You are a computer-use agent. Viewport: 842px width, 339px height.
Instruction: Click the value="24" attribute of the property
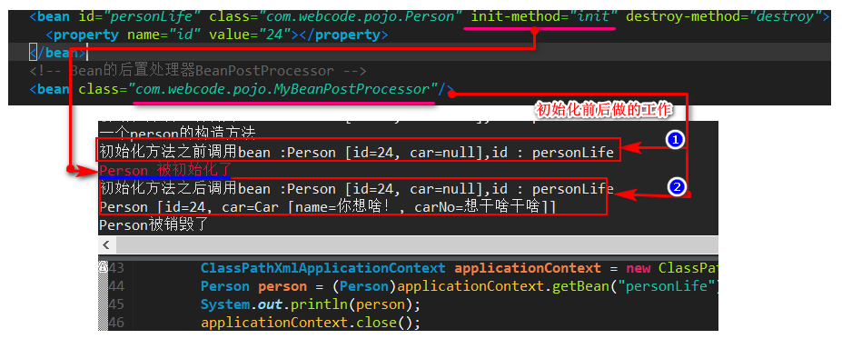[x=249, y=35]
